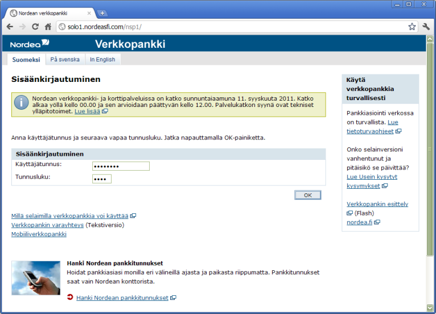Click the Tunnusluku input field

(x=102, y=179)
